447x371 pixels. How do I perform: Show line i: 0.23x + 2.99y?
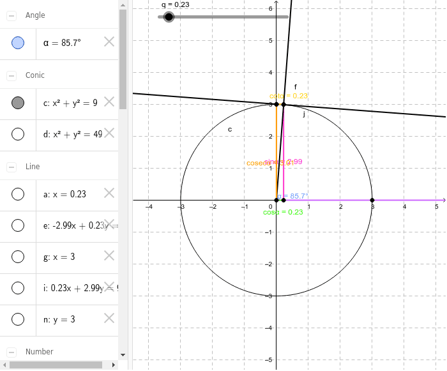tap(18, 288)
